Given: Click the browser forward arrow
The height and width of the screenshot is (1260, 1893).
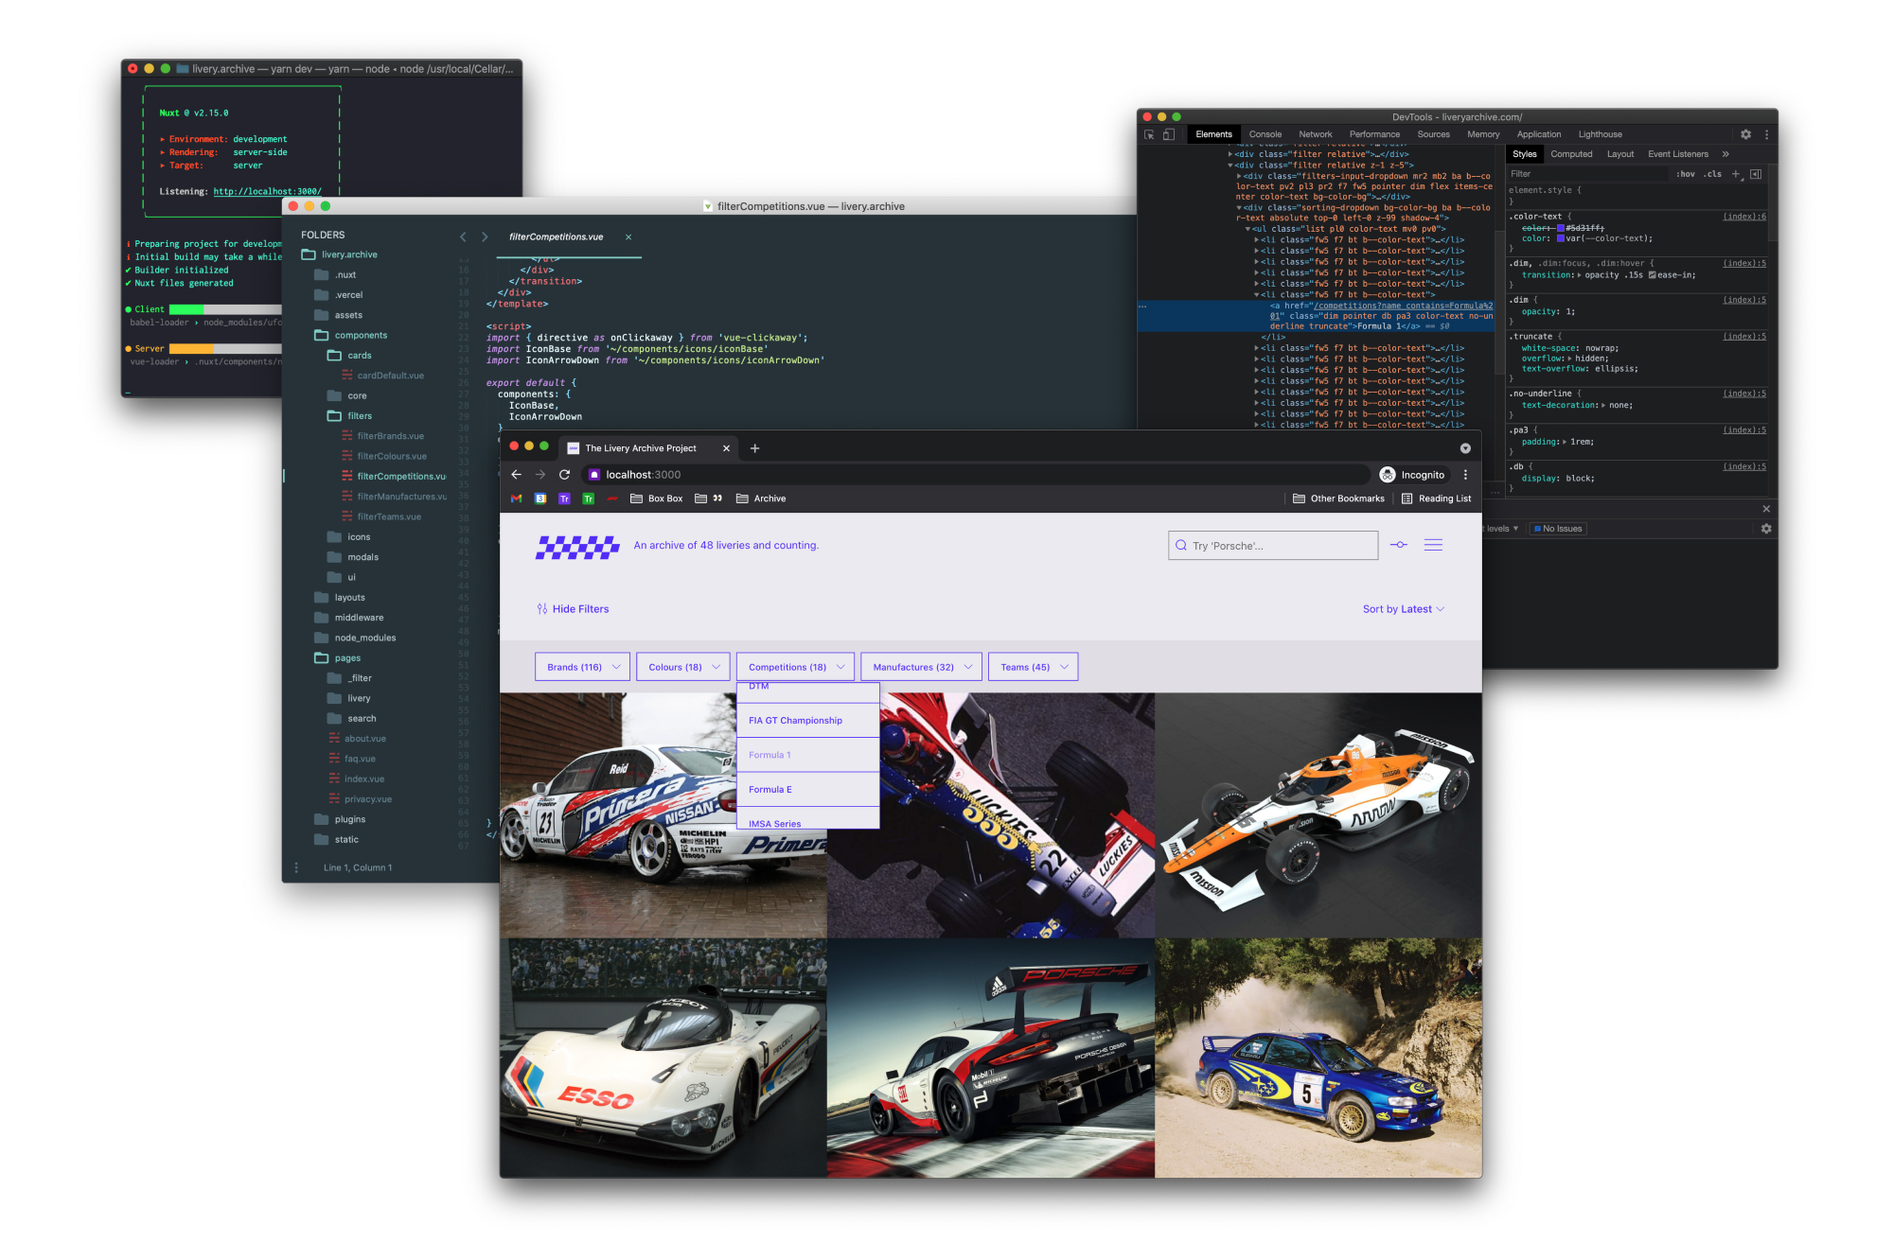Looking at the screenshot, I should click(540, 475).
